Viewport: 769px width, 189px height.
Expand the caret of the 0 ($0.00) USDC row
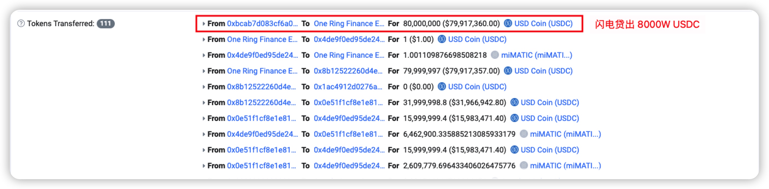(x=204, y=87)
